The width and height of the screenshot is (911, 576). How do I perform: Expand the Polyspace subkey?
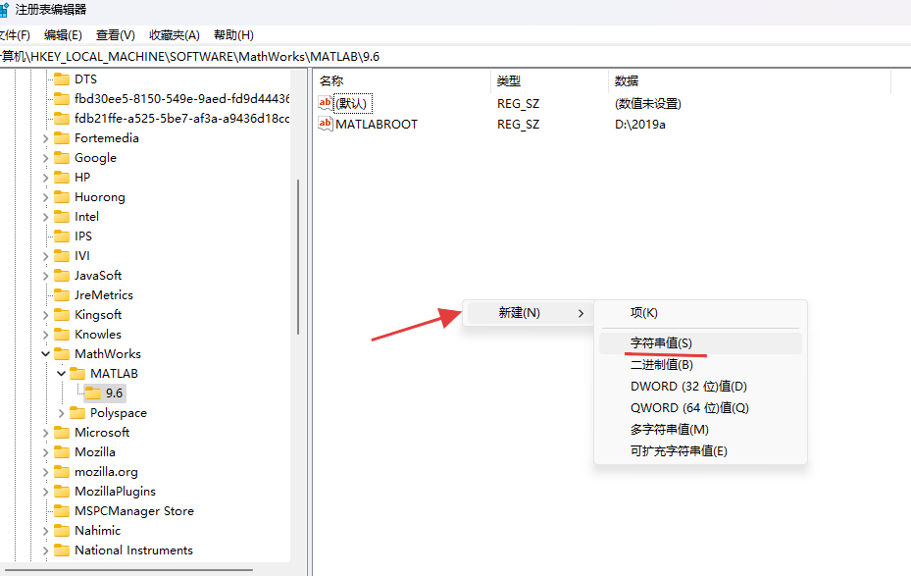[61, 413]
